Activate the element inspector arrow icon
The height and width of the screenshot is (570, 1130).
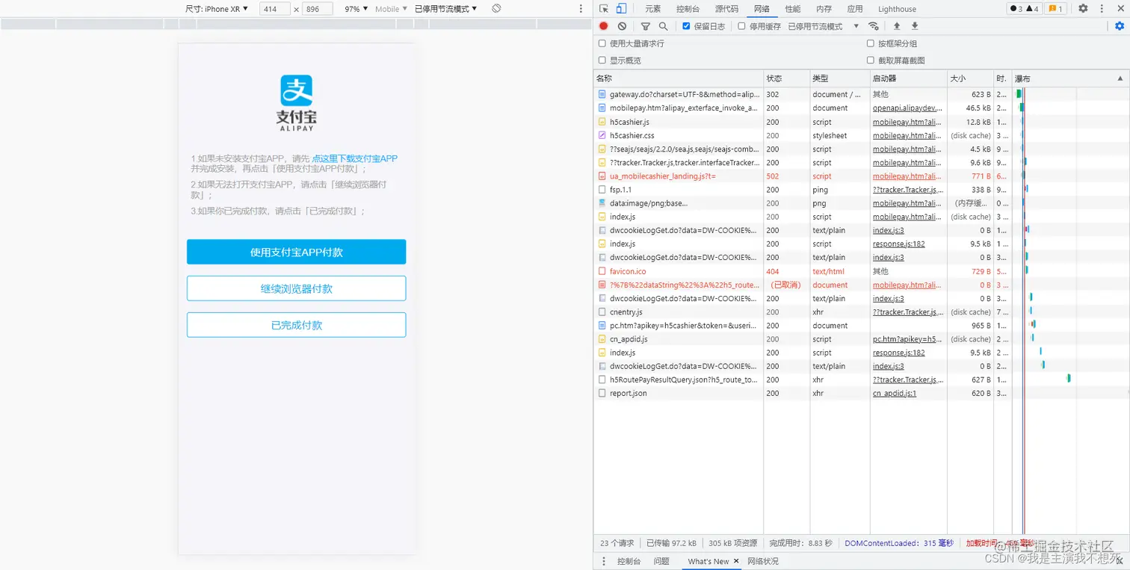(x=604, y=9)
